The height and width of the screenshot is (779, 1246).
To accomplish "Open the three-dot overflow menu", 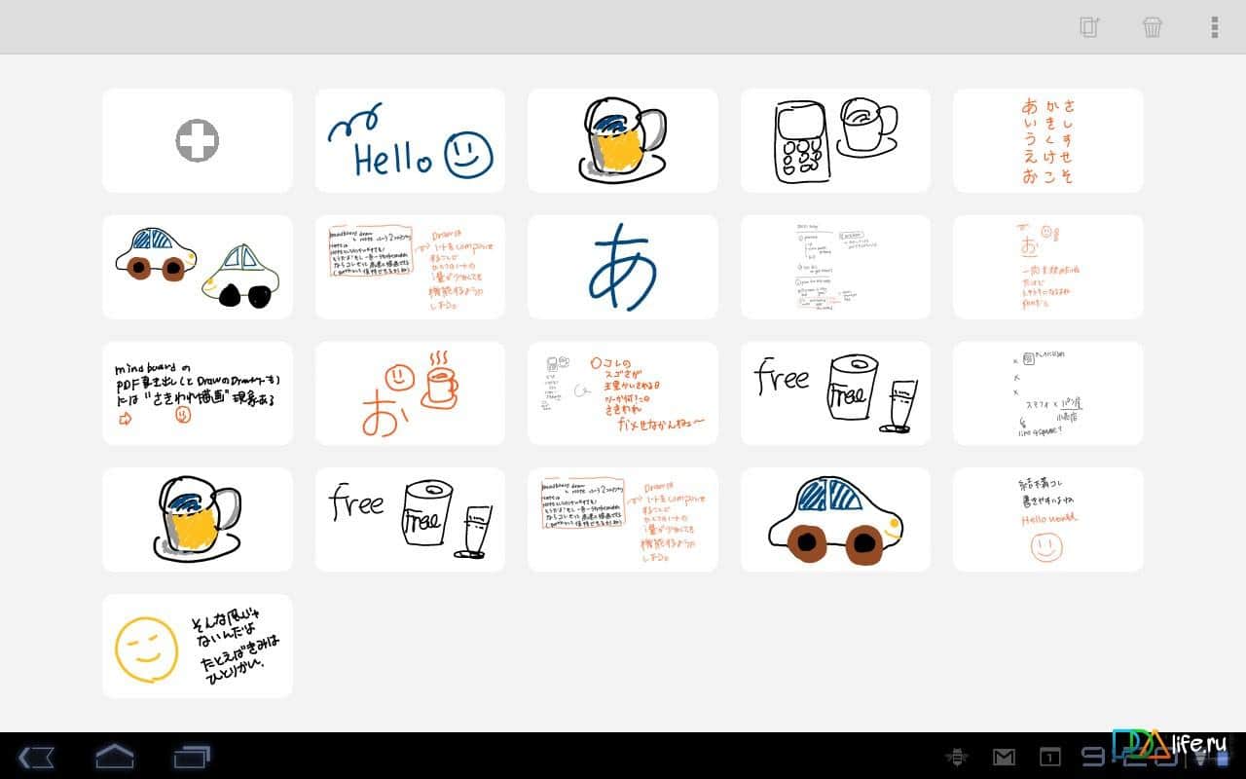I will pos(1214,27).
